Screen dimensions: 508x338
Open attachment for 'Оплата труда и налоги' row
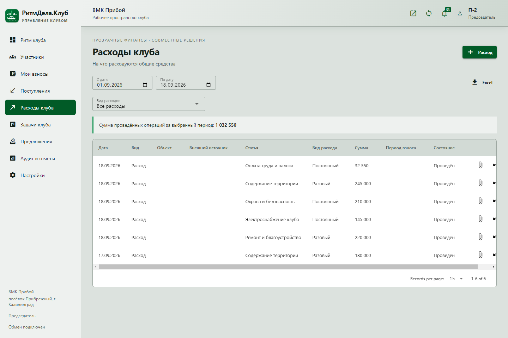(x=480, y=165)
